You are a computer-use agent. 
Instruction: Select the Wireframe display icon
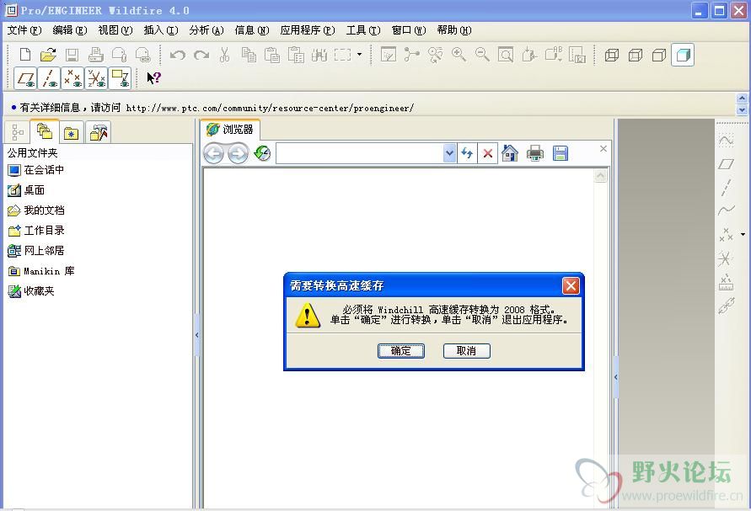[x=612, y=55]
